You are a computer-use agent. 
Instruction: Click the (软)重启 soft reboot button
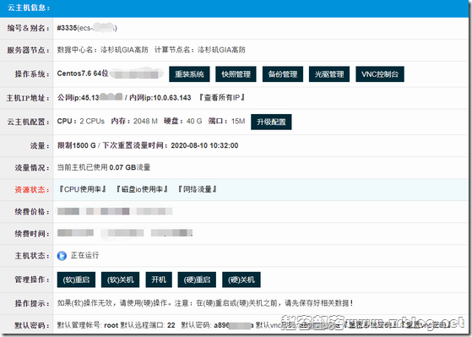pyautogui.click(x=76, y=280)
